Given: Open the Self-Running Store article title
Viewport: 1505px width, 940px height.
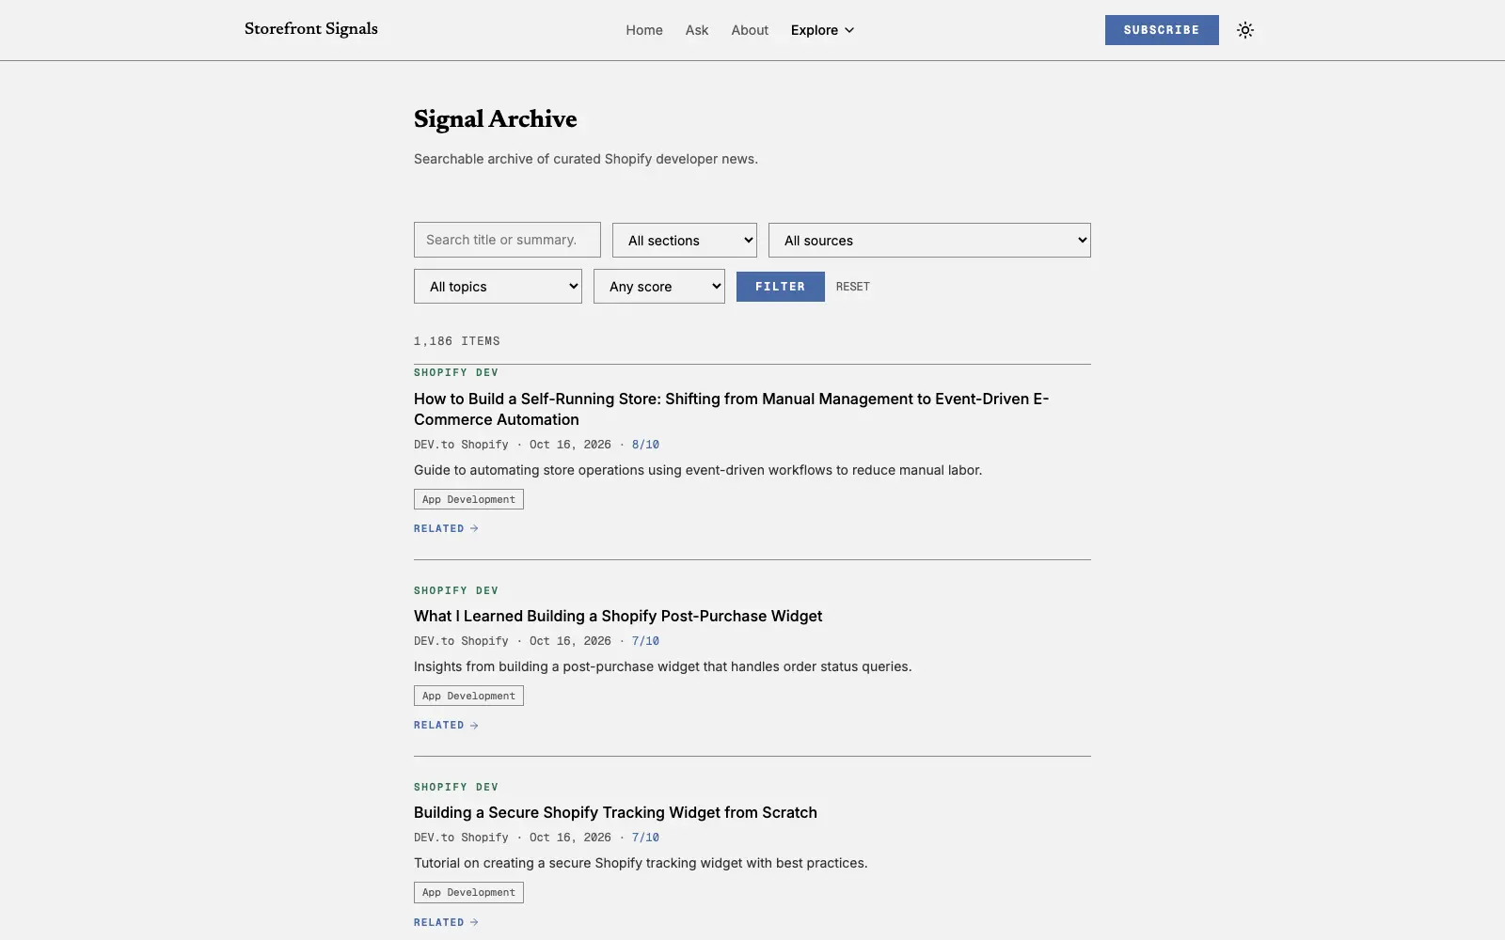Looking at the screenshot, I should (731, 409).
